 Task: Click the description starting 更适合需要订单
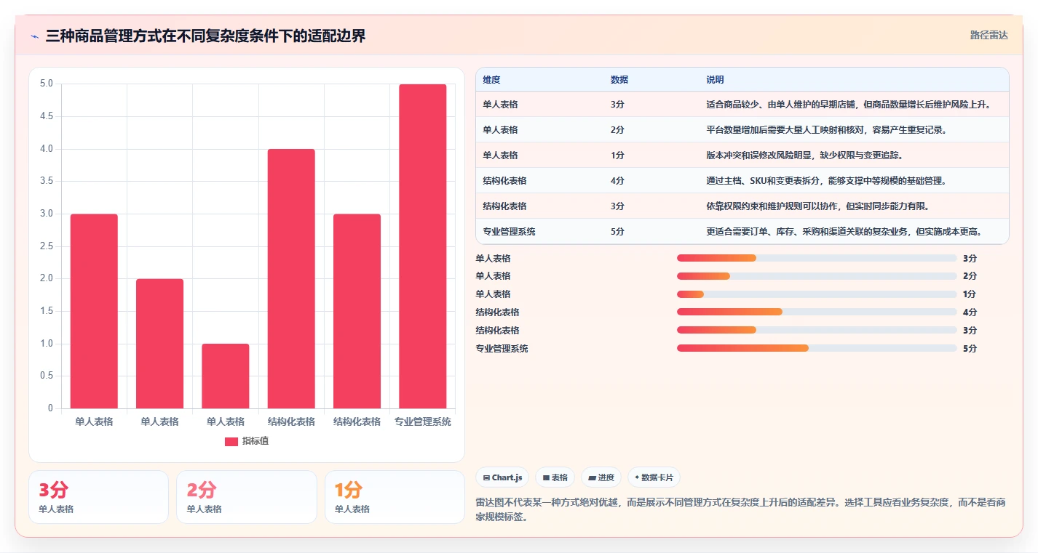[844, 232]
